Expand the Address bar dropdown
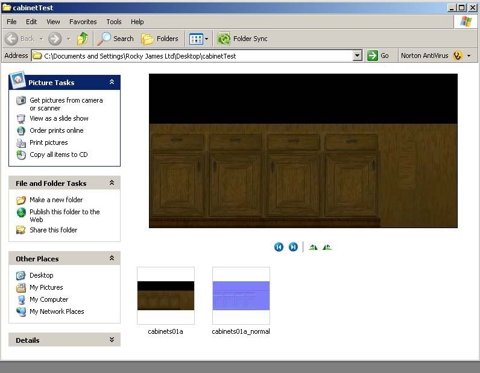Screen dimensions: 480x373 [357, 56]
